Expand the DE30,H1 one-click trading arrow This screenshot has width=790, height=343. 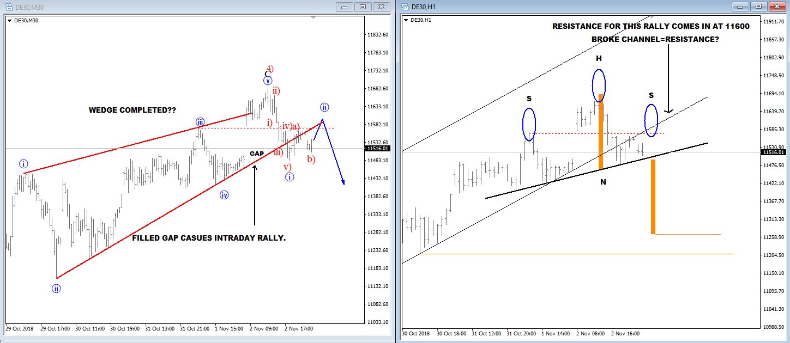click(406, 20)
